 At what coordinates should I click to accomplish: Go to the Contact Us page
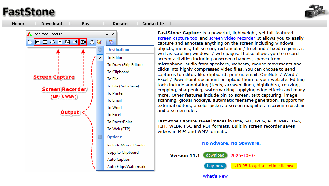point(153,24)
